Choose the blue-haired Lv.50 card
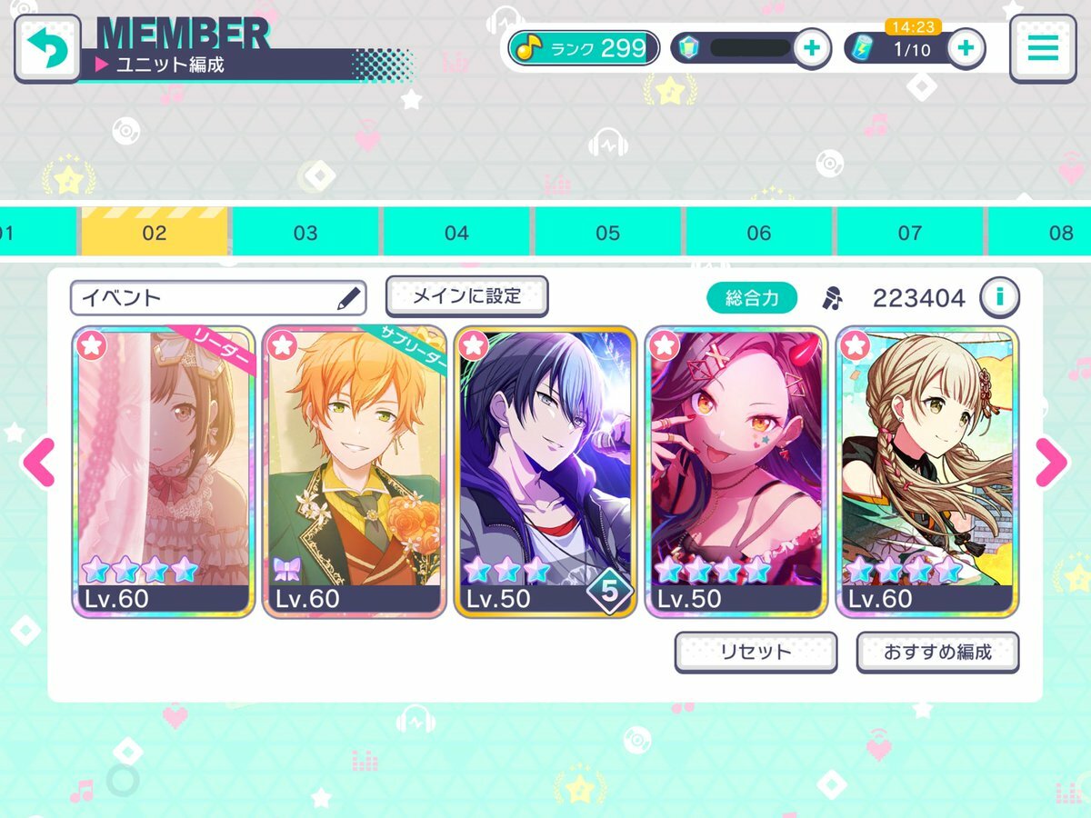 [x=545, y=472]
